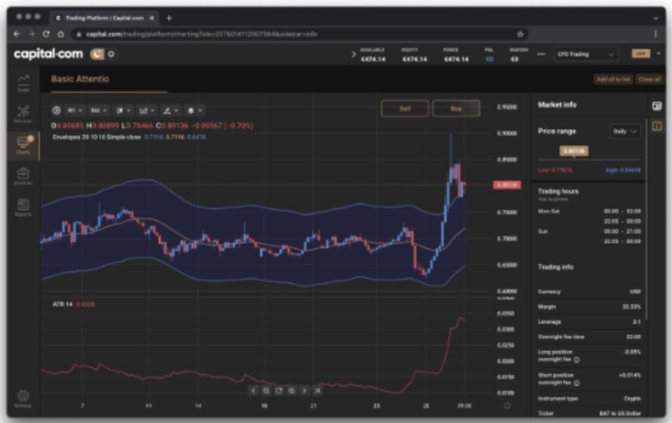672x423 pixels.
Task: Open the Trade section in sidebar
Action: (x=23, y=81)
